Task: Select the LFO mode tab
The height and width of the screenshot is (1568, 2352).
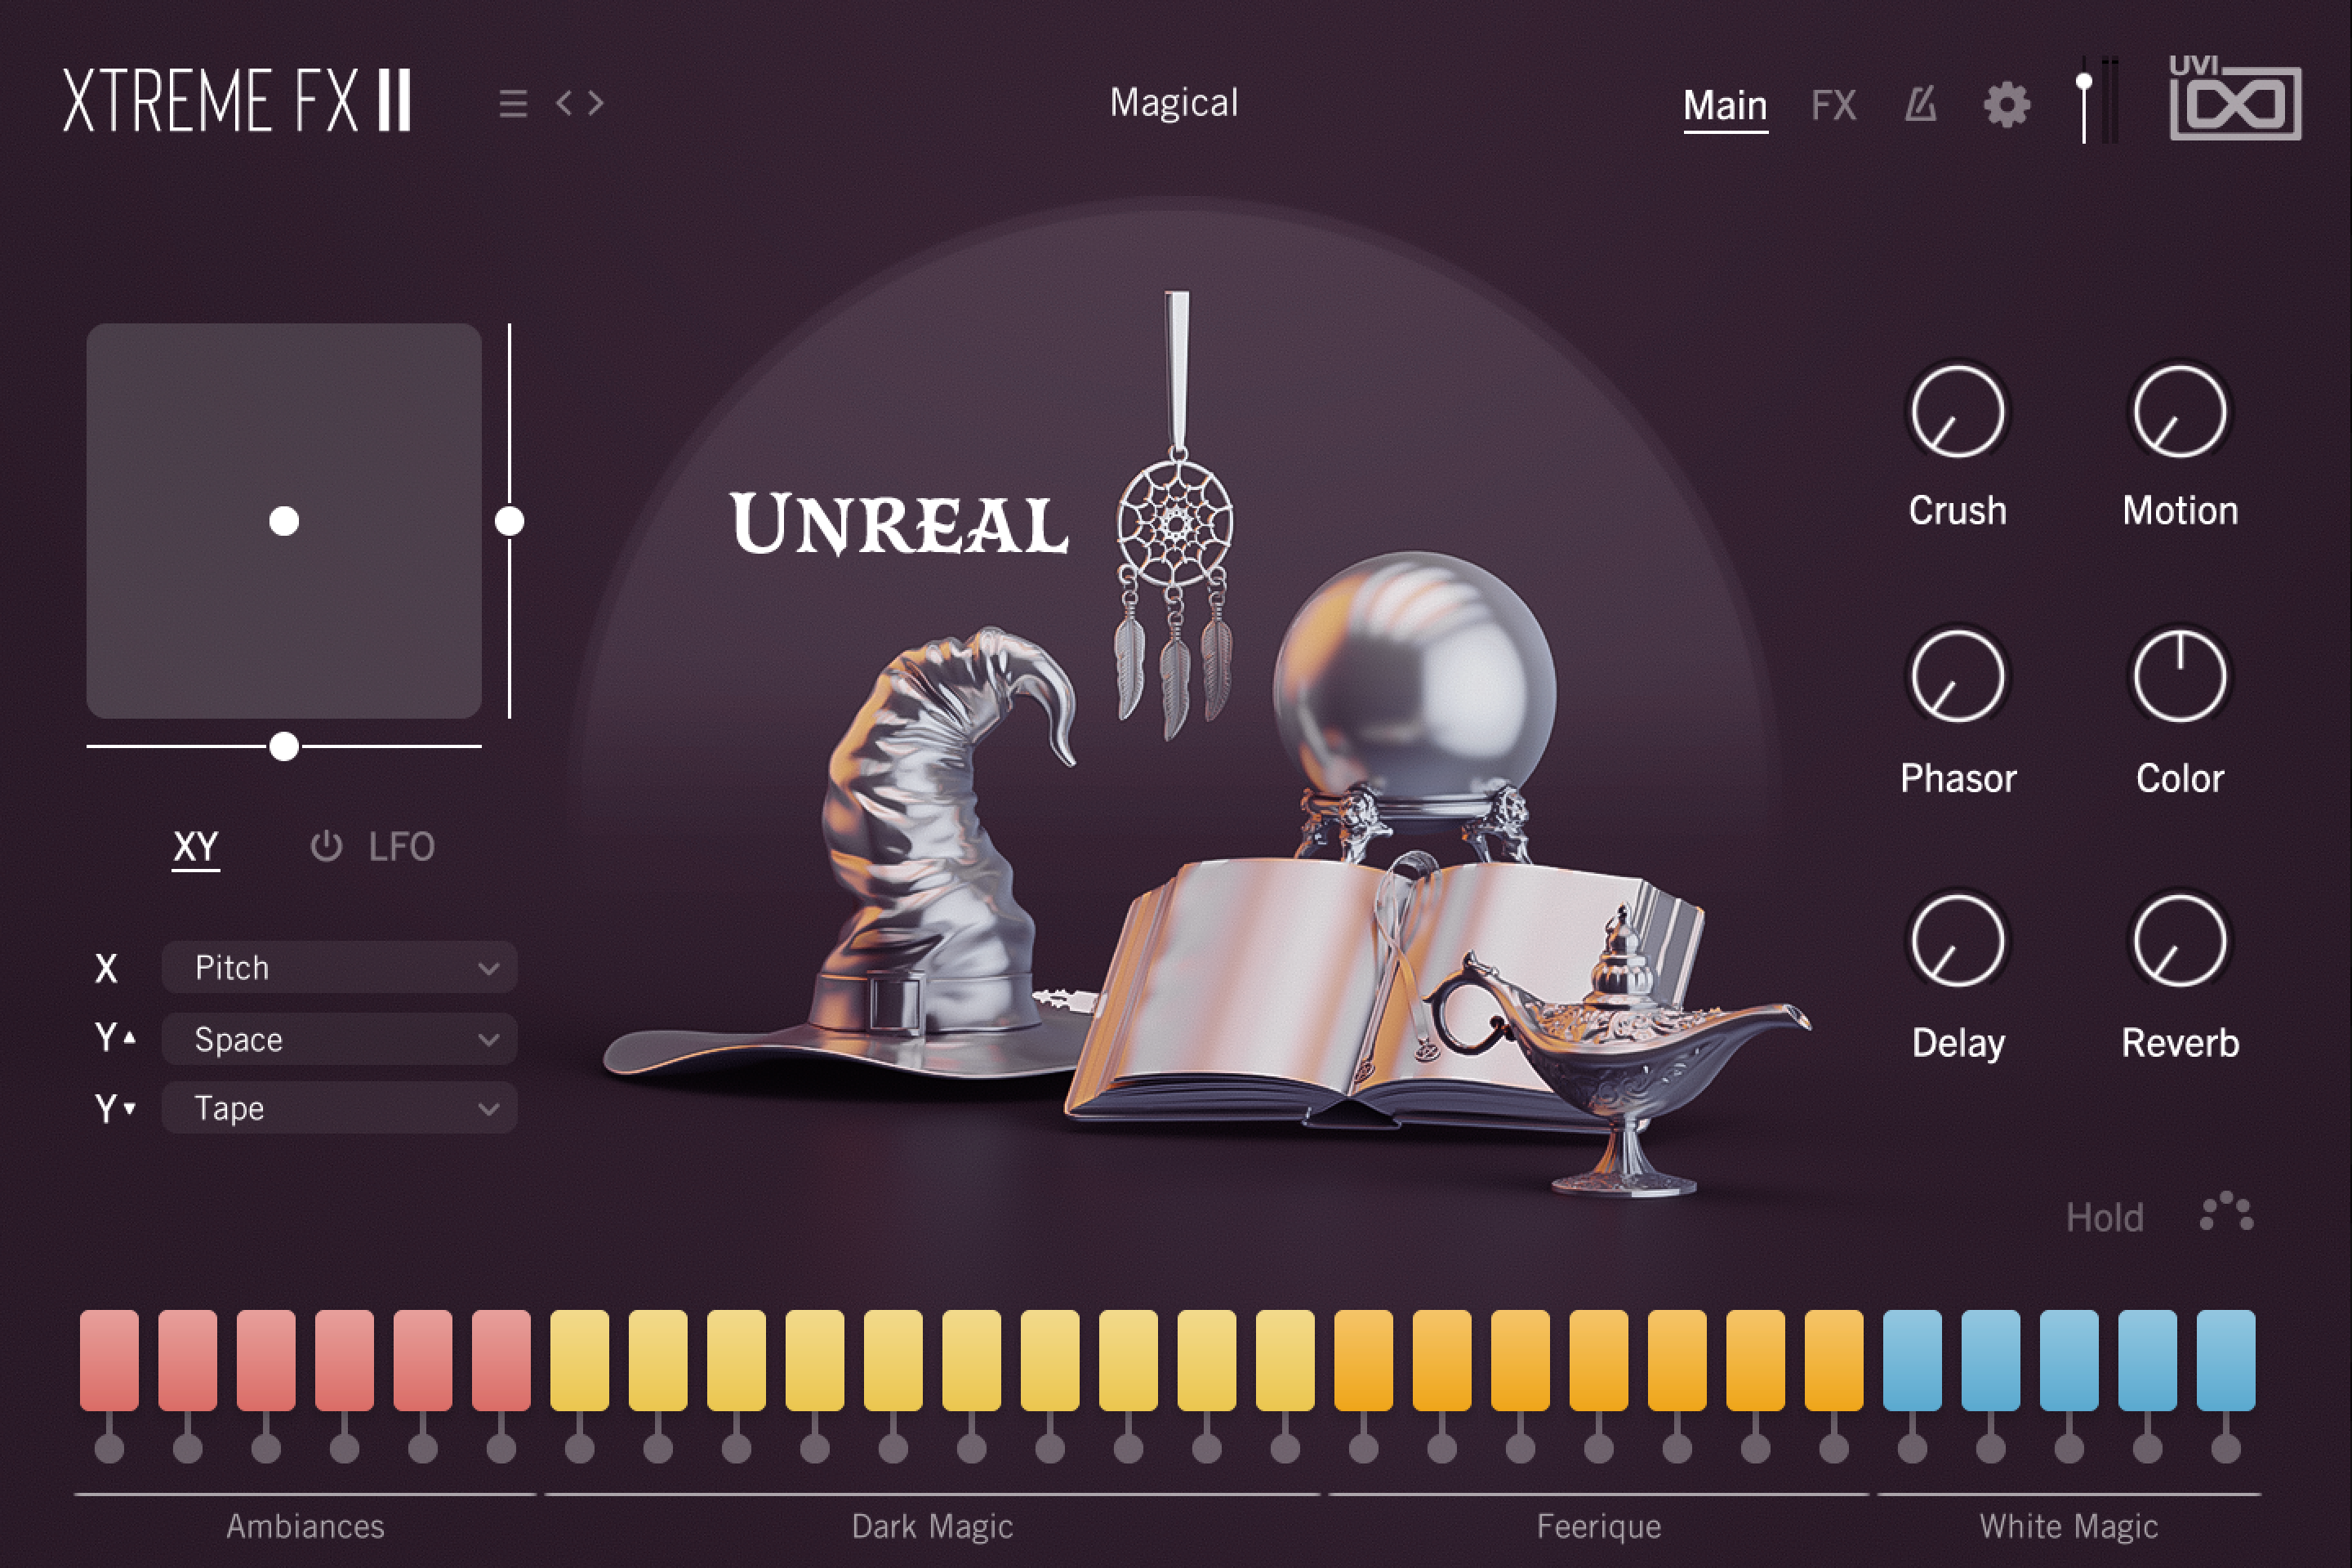Action: pos(401,846)
